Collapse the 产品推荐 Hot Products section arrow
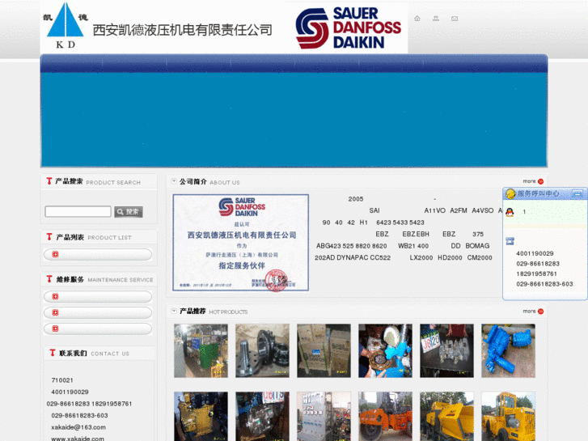Screen dimensions: 588x441 pos(174,311)
